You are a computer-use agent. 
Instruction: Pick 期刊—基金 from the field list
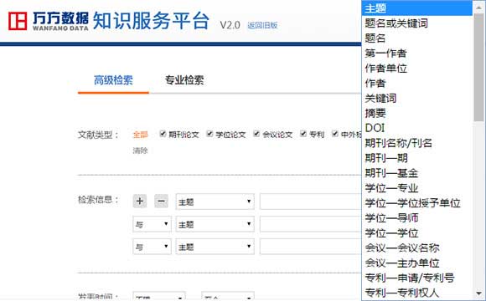417,173
